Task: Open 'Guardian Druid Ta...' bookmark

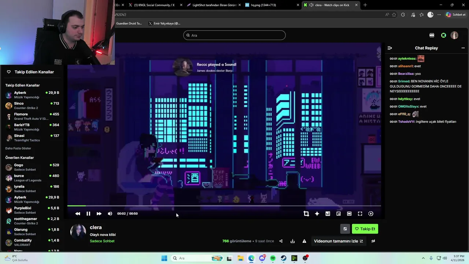Action: click(129, 23)
